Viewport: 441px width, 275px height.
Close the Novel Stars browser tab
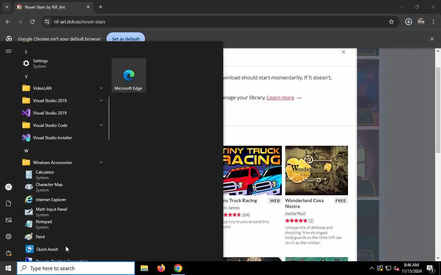point(88,7)
